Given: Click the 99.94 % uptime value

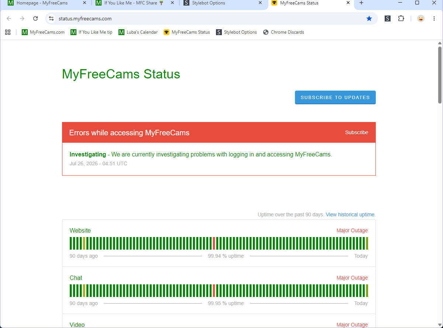Looking at the screenshot, I should 226,256.
